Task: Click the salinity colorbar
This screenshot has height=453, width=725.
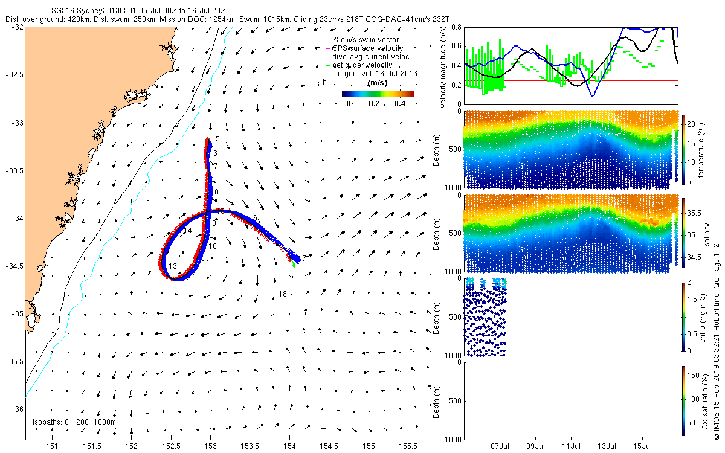Action: coord(684,233)
